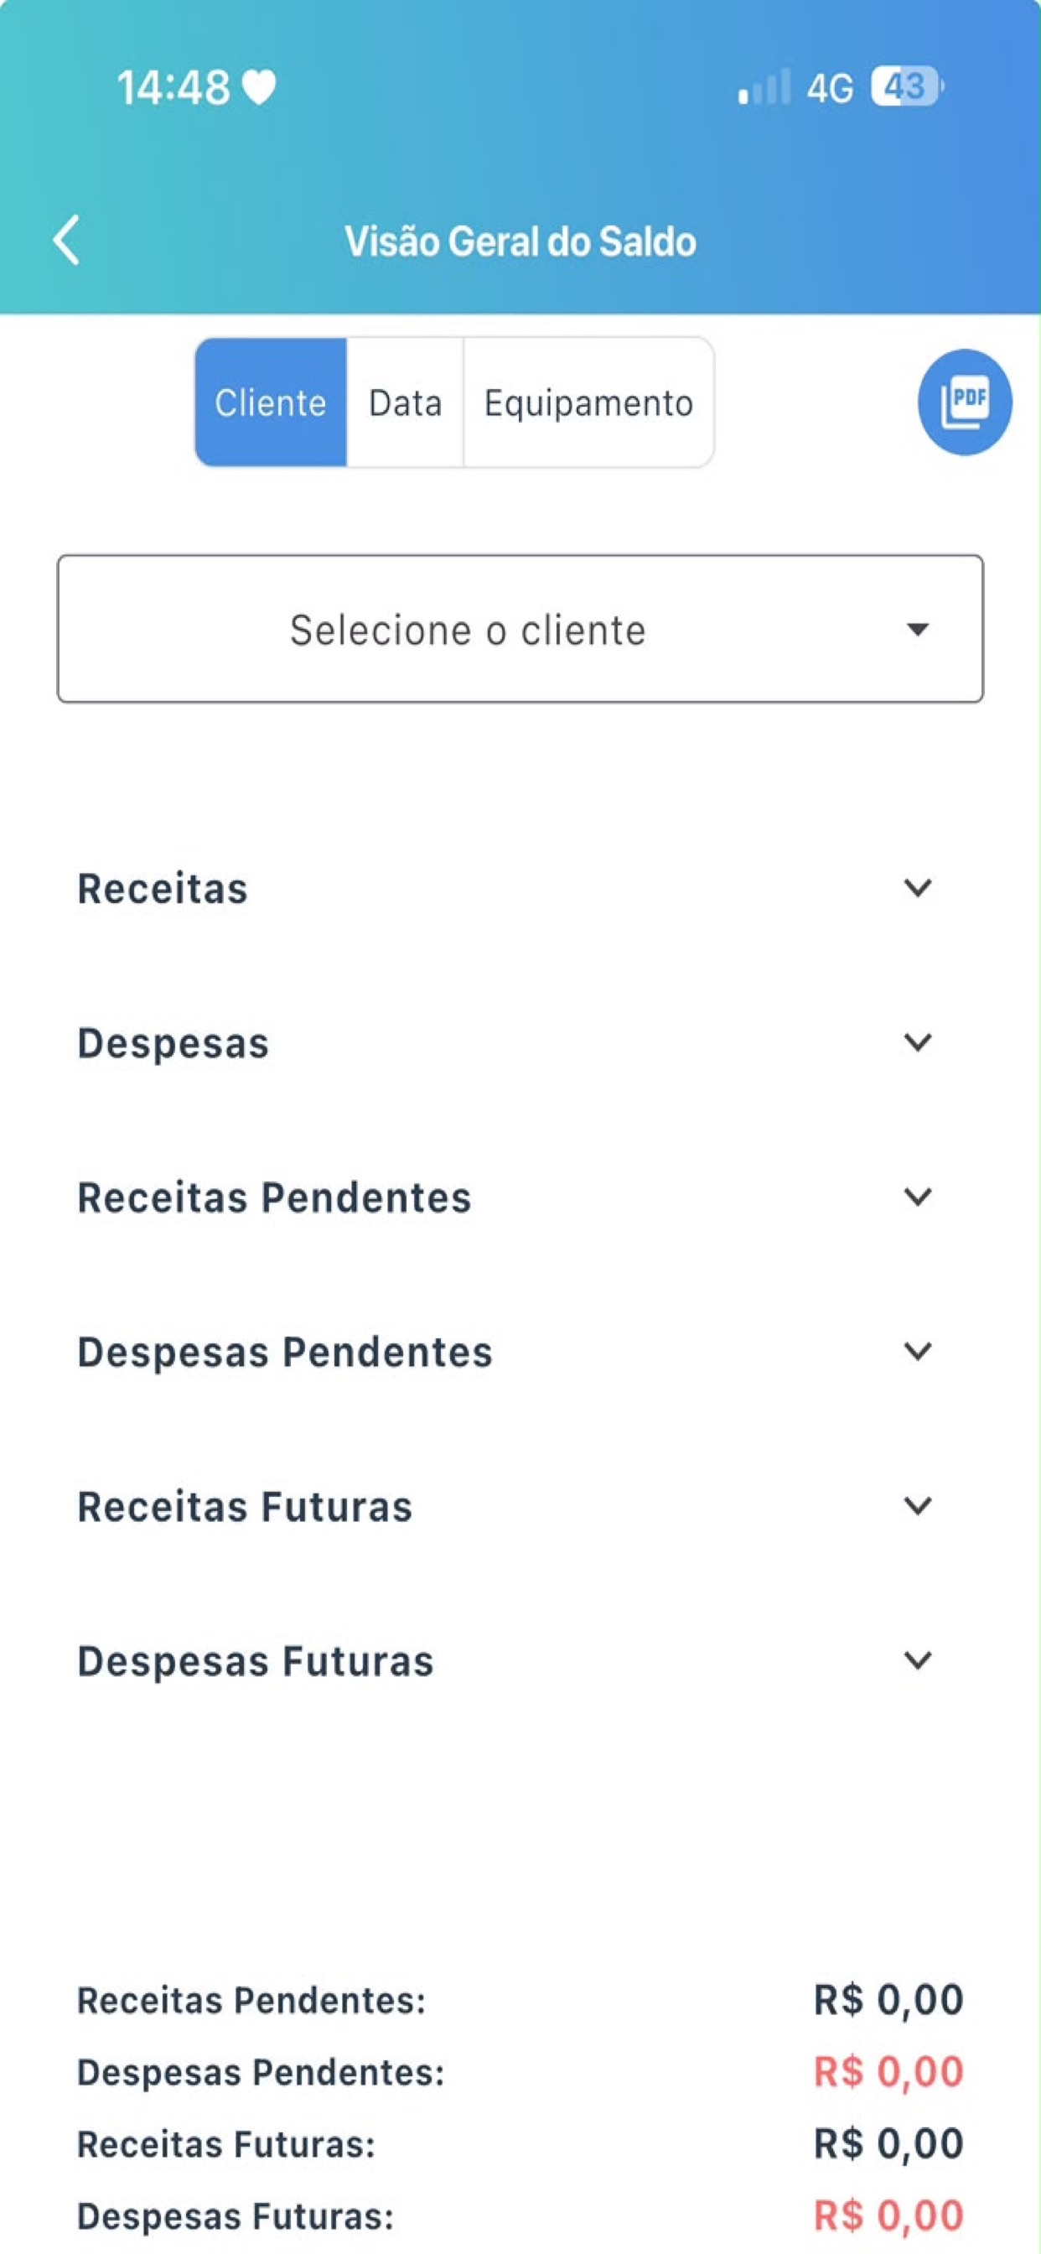The width and height of the screenshot is (1041, 2254).
Task: Expand the Receitas Pendentes chevron
Action: (x=917, y=1196)
